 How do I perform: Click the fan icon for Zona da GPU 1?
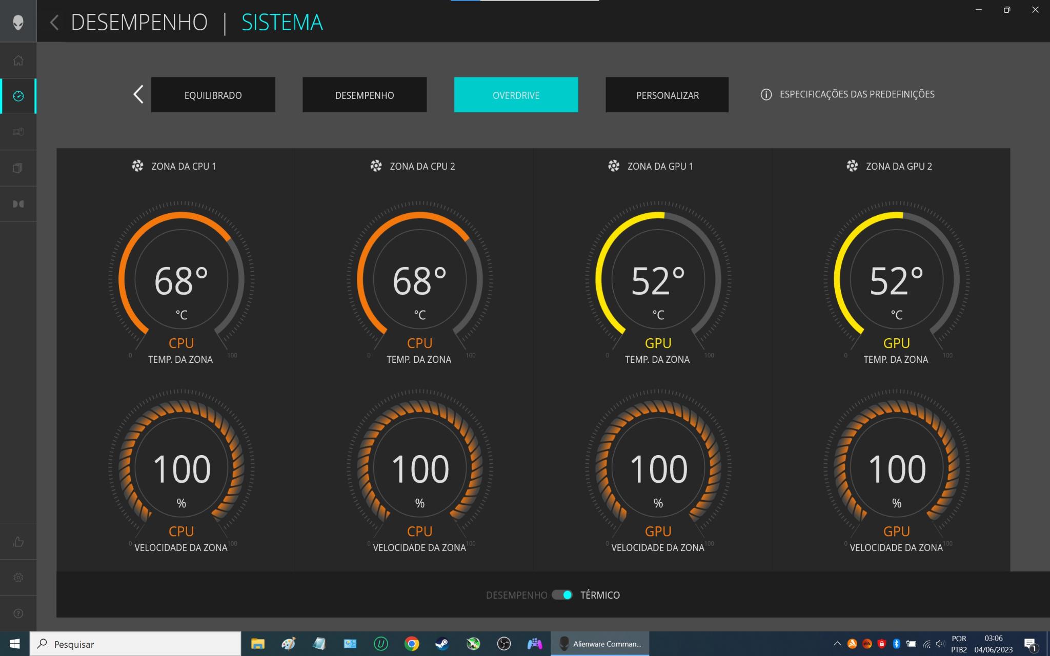tap(614, 166)
